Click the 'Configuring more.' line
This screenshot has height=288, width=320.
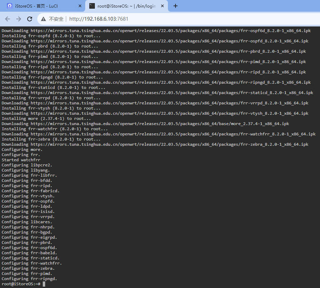pos(22,150)
